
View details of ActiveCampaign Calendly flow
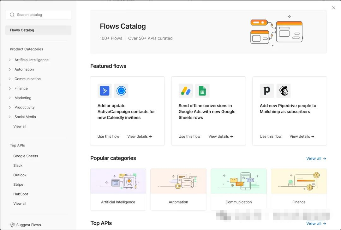(140, 136)
